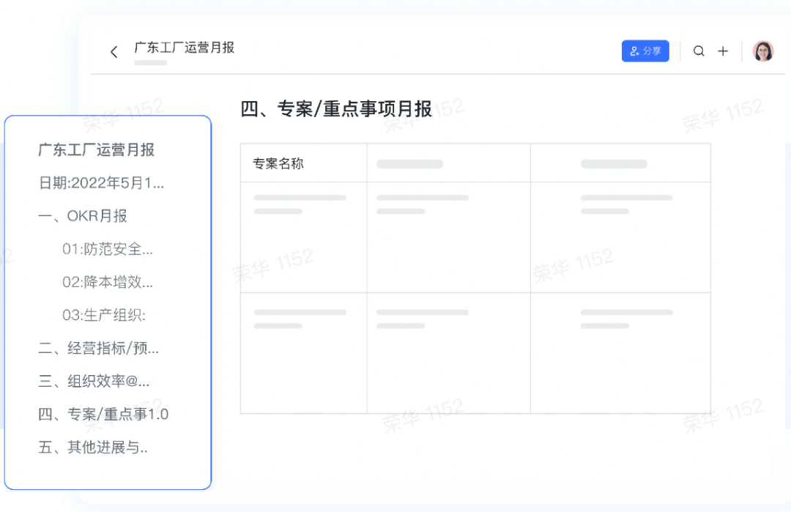Open outline item 01:防范安全...
The width and height of the screenshot is (791, 512).
tap(108, 249)
